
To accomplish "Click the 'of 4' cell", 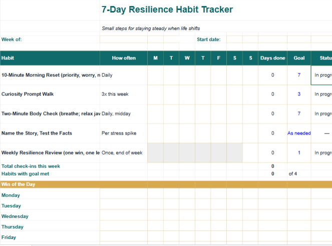I will (299, 173).
